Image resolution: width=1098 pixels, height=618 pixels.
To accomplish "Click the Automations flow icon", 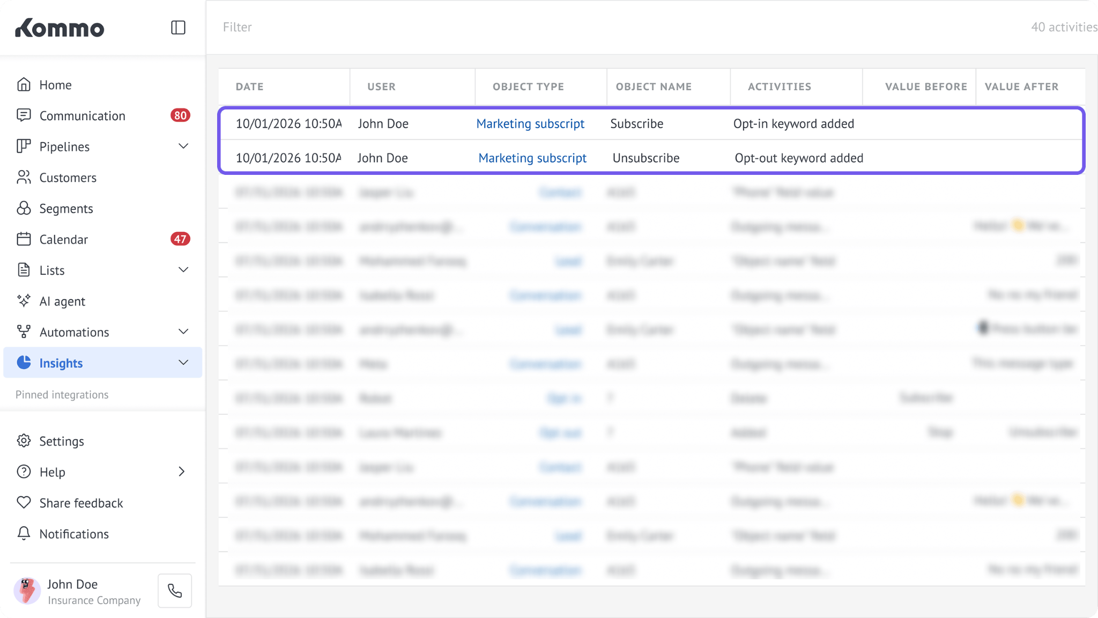I will [x=24, y=332].
